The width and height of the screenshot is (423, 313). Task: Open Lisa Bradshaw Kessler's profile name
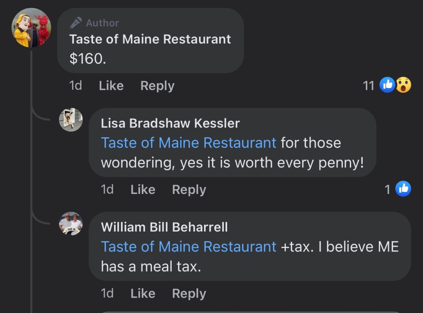[x=170, y=123]
